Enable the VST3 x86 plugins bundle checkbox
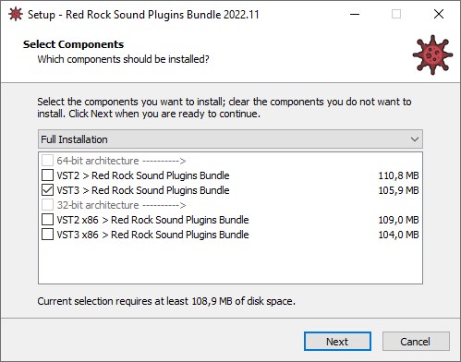Screen dimensions: 461x362 tap(47, 235)
